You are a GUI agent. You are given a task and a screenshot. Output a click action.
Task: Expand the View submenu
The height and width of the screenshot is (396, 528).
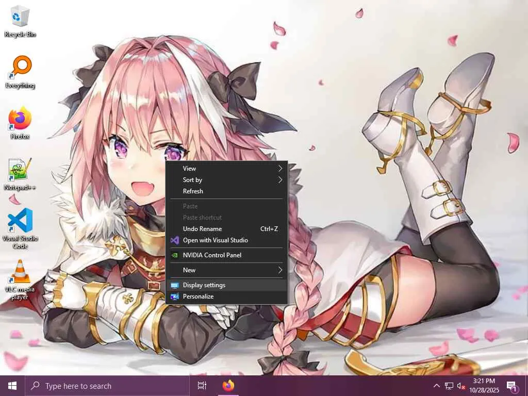[227, 169]
